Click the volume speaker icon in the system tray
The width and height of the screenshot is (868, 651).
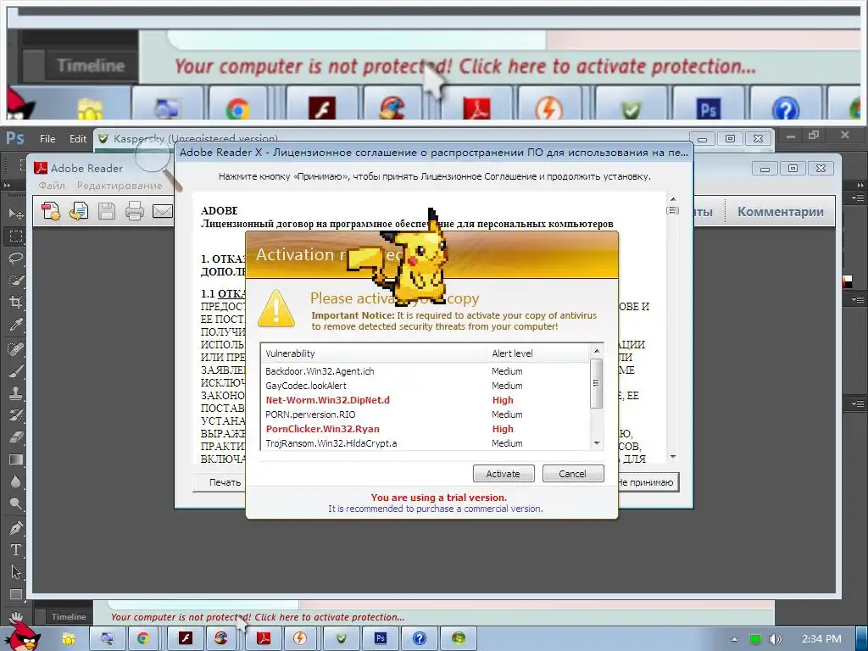[775, 639]
